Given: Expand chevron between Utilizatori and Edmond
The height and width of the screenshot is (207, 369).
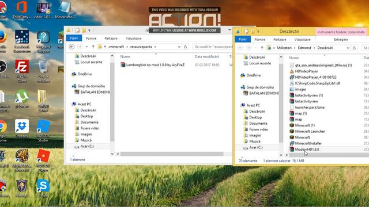Looking at the screenshot, I should click(295, 48).
